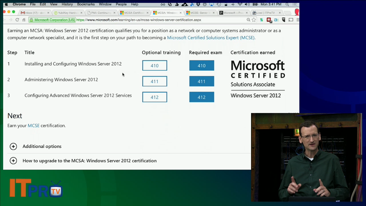This screenshot has width=366, height=206.
Task: Click the green lock site info badge
Action: (52, 20)
